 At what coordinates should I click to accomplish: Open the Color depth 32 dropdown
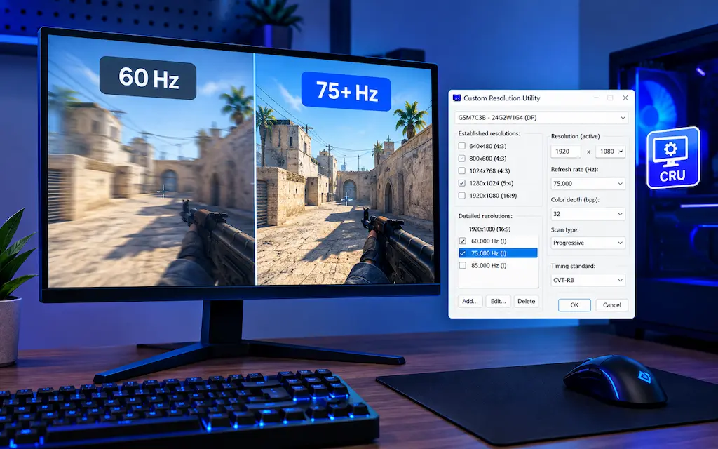tap(588, 214)
